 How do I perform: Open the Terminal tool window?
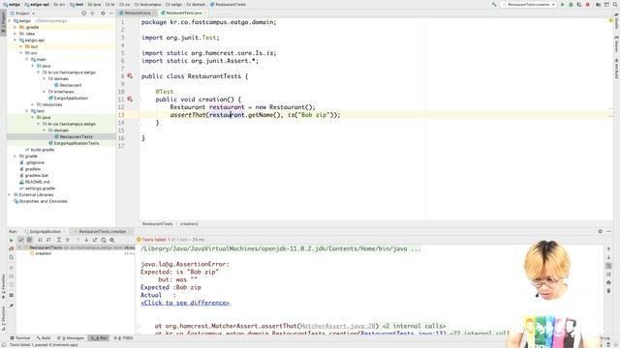19,338
